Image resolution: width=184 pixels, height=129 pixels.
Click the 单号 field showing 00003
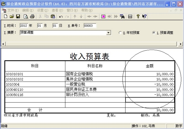point(90,26)
